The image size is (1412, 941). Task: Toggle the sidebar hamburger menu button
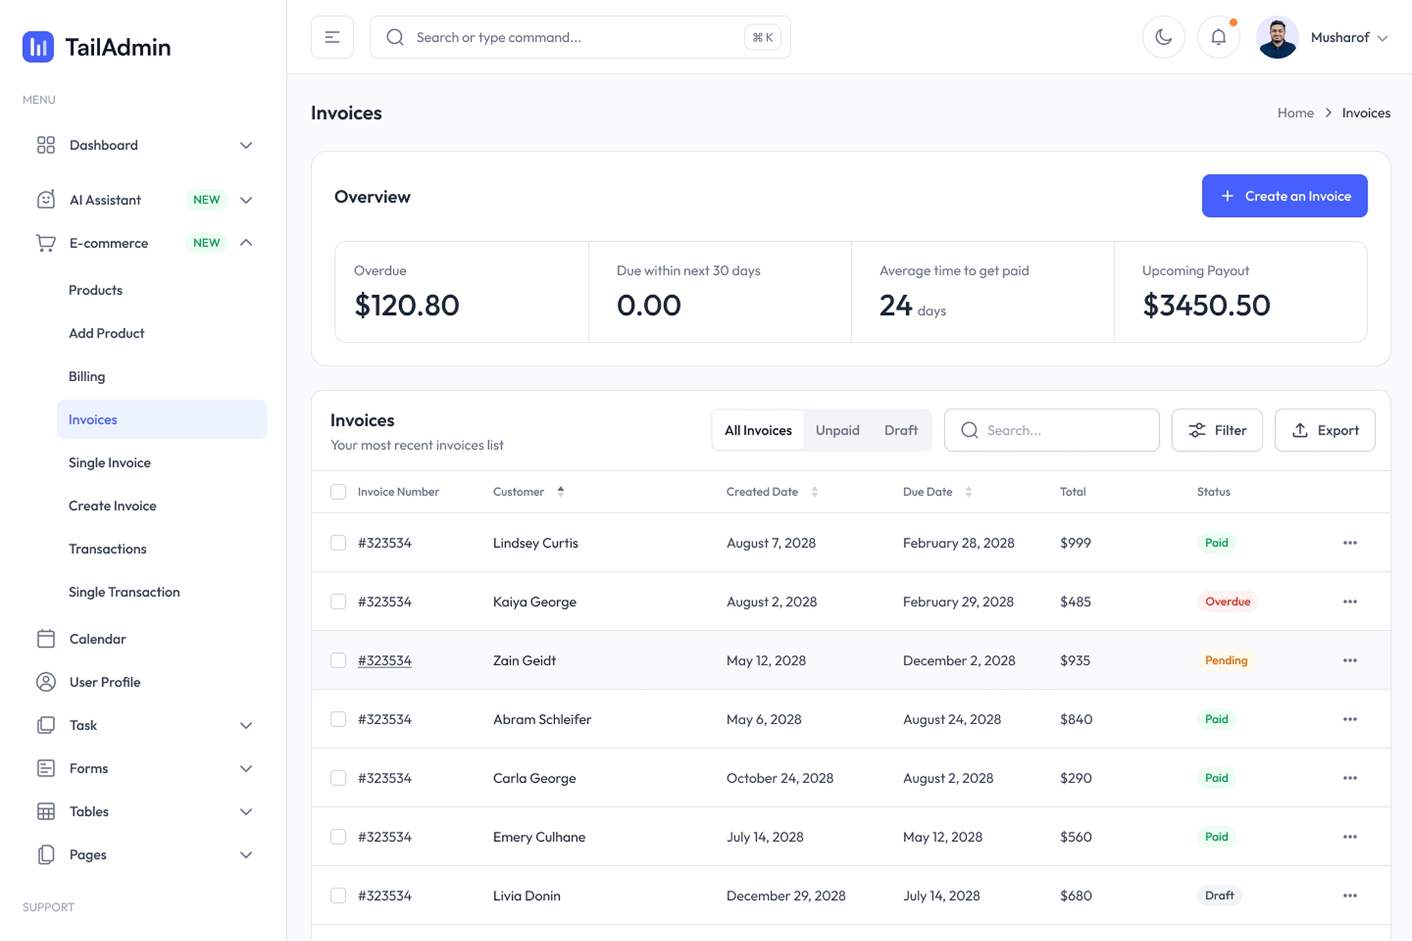point(332,37)
